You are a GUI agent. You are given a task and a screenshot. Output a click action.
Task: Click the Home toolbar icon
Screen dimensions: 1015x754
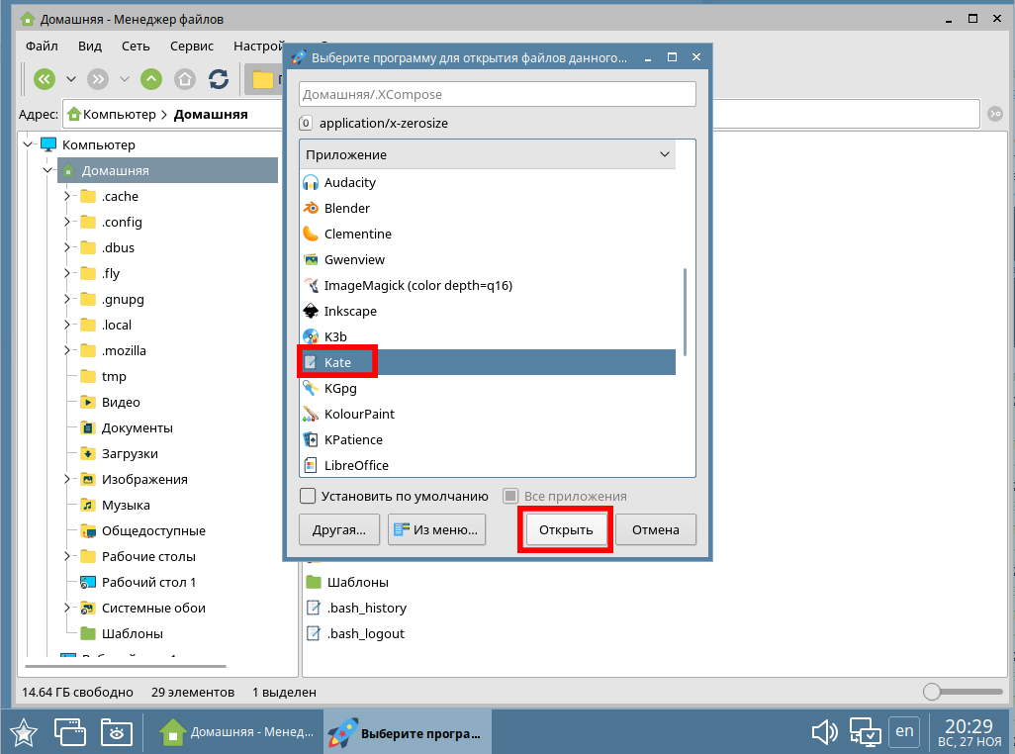tap(185, 79)
